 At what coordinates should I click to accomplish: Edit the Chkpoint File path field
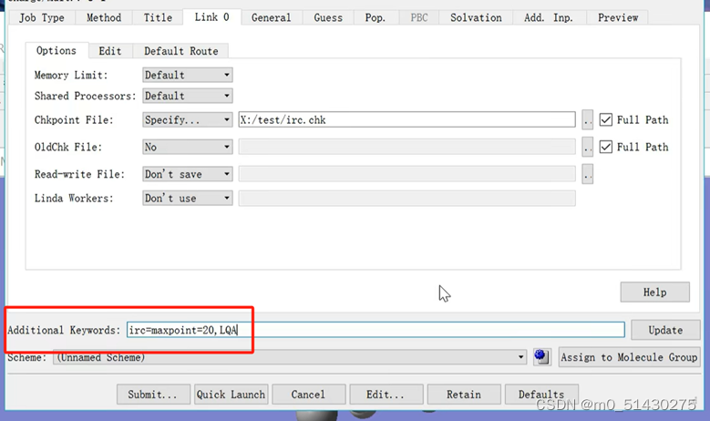[x=406, y=119]
